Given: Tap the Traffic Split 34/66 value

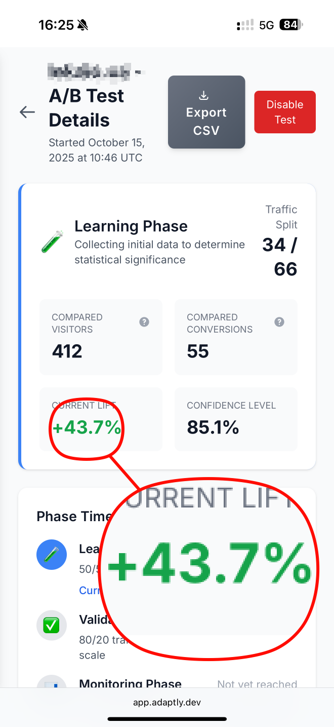Looking at the screenshot, I should coord(281,256).
